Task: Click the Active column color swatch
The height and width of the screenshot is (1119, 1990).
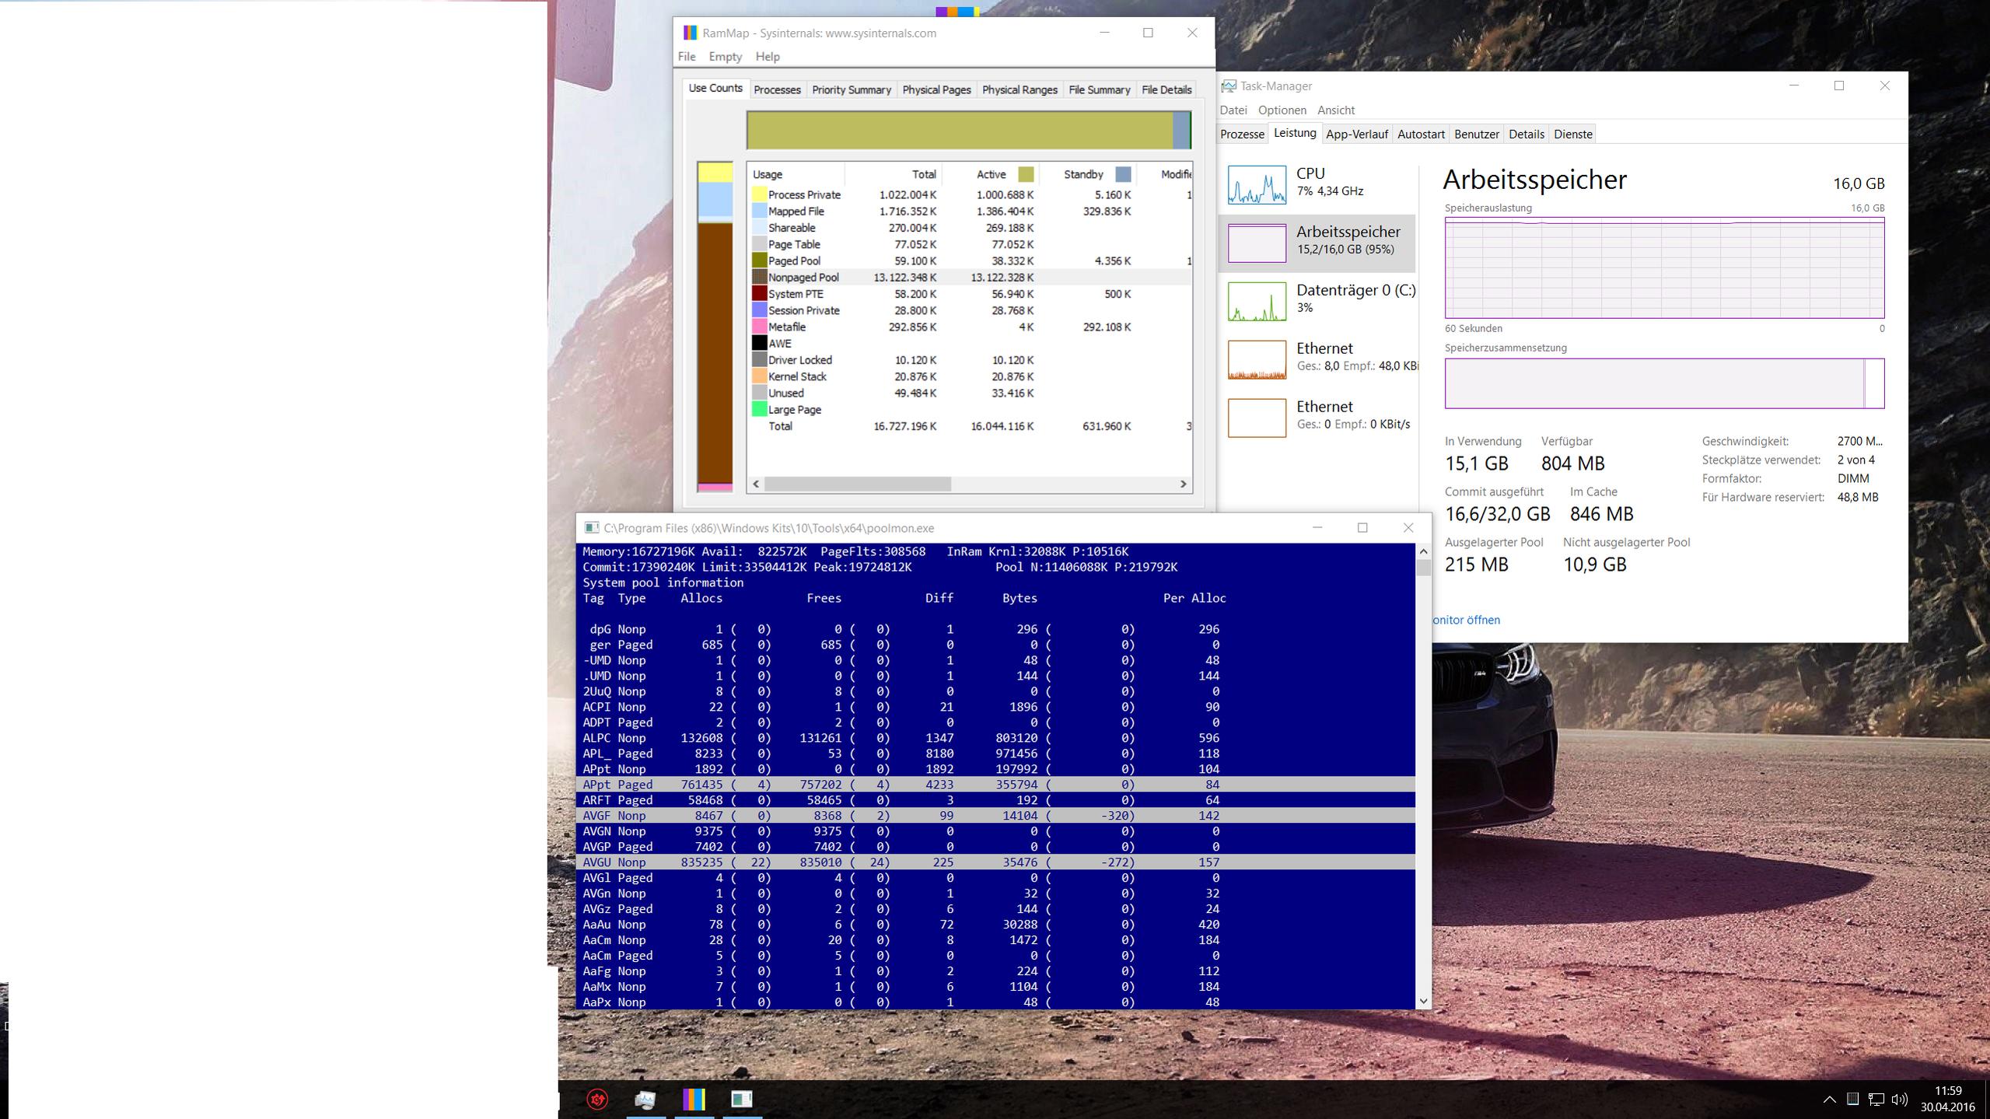Action: (x=1026, y=174)
